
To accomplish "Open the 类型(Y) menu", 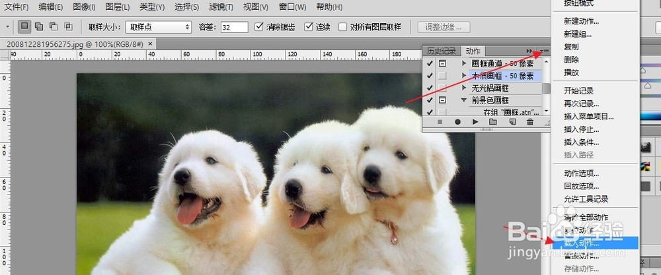I will 152,7.
